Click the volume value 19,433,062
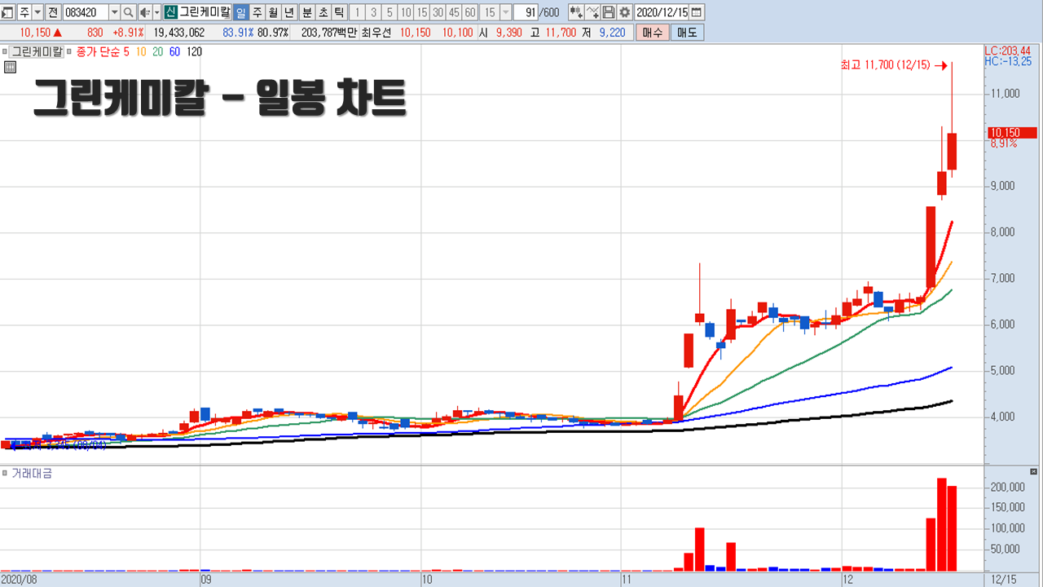Viewport: 1043px width, 587px height. click(x=179, y=33)
